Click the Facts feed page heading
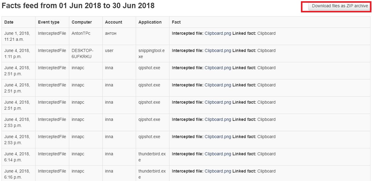 (78, 6)
